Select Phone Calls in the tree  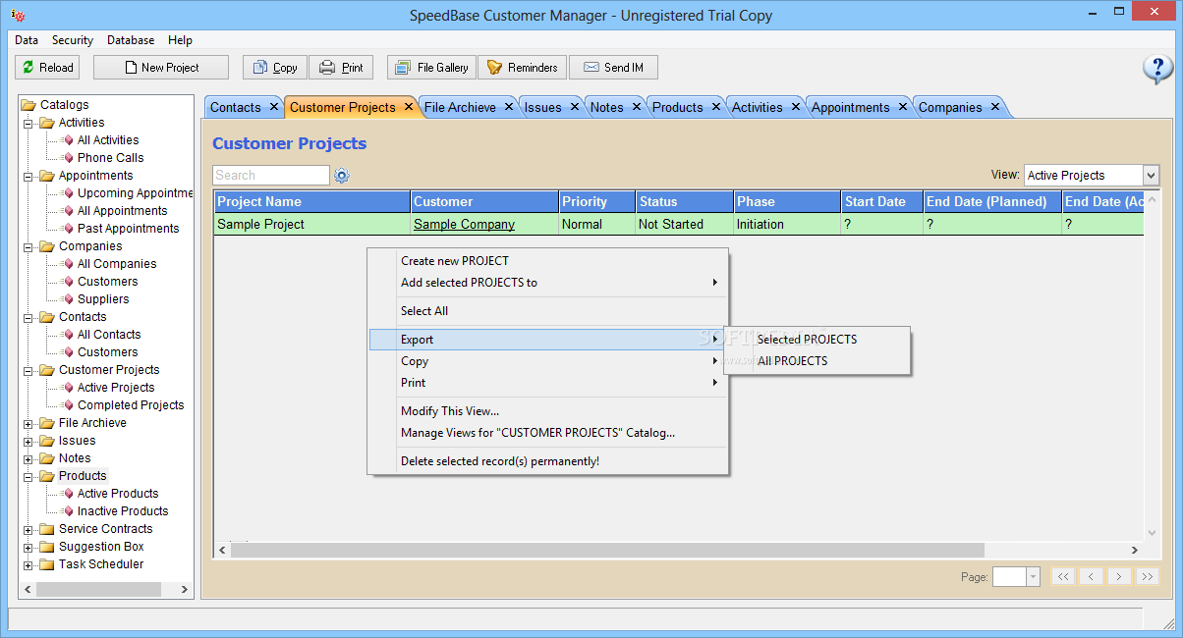pos(110,158)
